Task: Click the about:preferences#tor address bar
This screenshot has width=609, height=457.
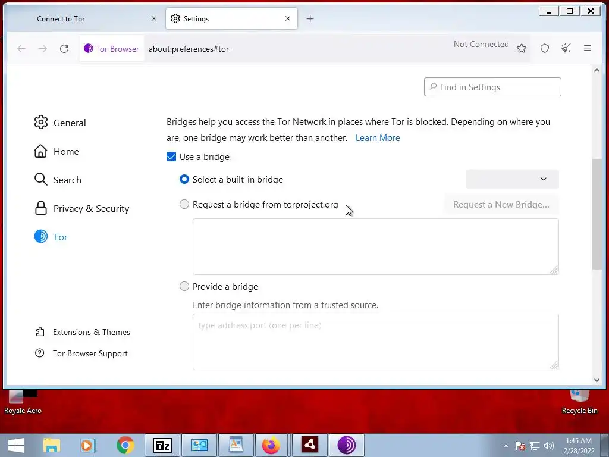Action: tap(189, 49)
